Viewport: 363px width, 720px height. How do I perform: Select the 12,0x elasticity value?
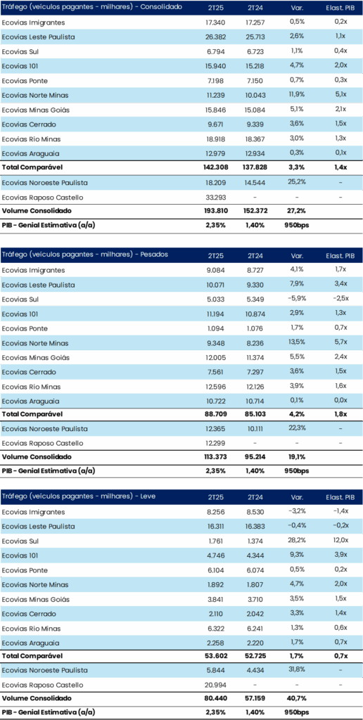(x=340, y=541)
